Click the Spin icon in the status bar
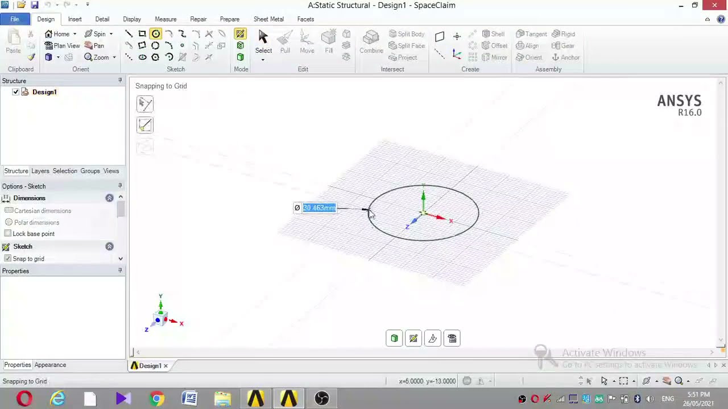 [x=647, y=381]
